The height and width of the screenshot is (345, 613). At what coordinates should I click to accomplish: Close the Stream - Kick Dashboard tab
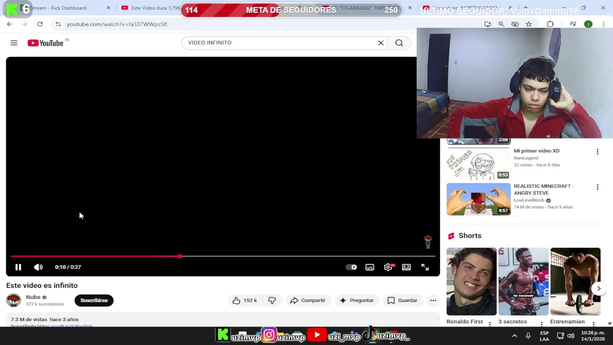point(108,8)
